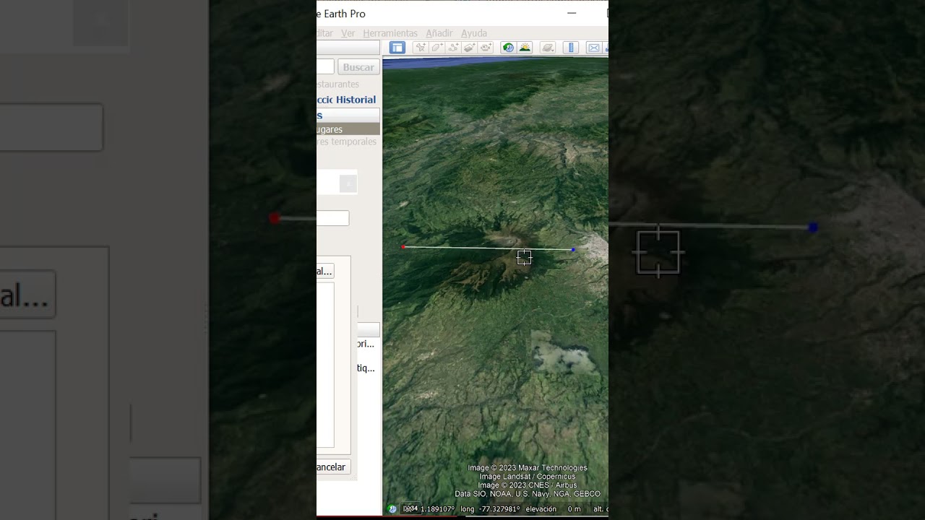Image resolution: width=925 pixels, height=520 pixels.
Task: Toggle the sidebar panel visibility
Action: [397, 48]
